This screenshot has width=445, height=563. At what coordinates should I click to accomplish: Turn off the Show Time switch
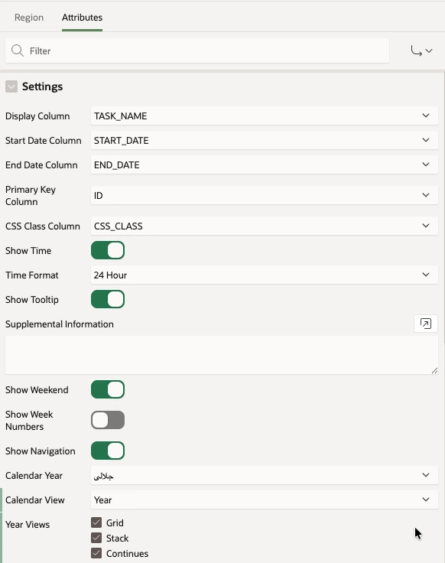coord(108,250)
